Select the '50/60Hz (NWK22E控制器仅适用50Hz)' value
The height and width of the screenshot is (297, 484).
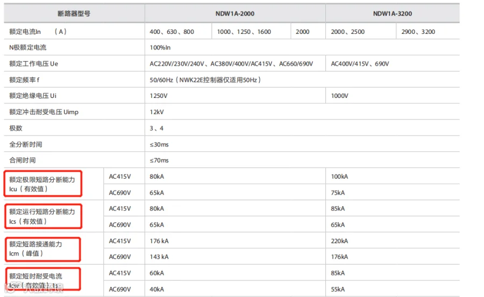[205, 80]
